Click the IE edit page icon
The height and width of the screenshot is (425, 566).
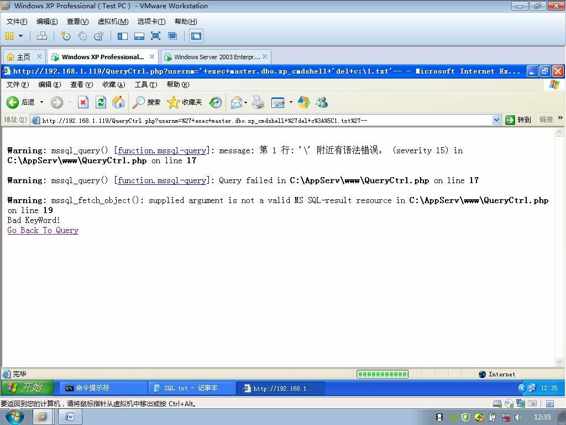278,102
